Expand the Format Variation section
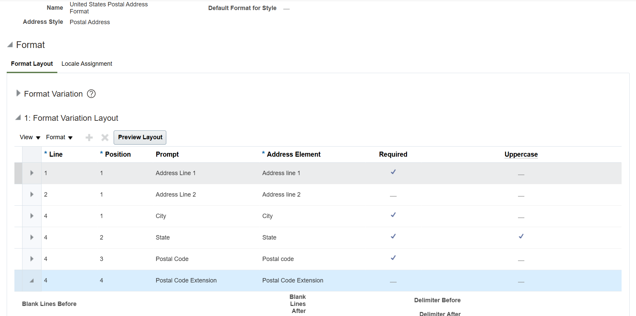636x316 pixels. click(x=18, y=93)
